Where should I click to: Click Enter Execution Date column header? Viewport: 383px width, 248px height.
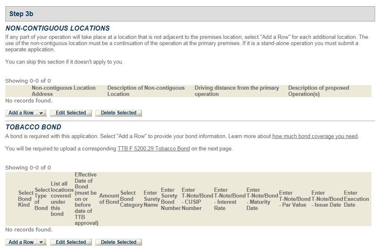pos(356,199)
